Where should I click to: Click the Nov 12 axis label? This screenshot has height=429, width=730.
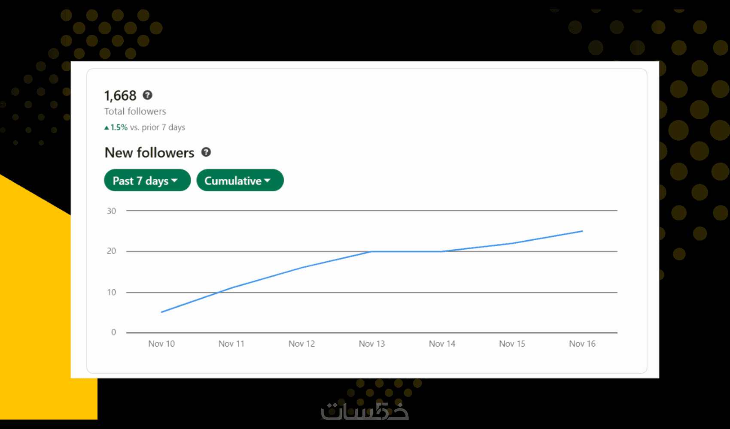[x=301, y=344]
